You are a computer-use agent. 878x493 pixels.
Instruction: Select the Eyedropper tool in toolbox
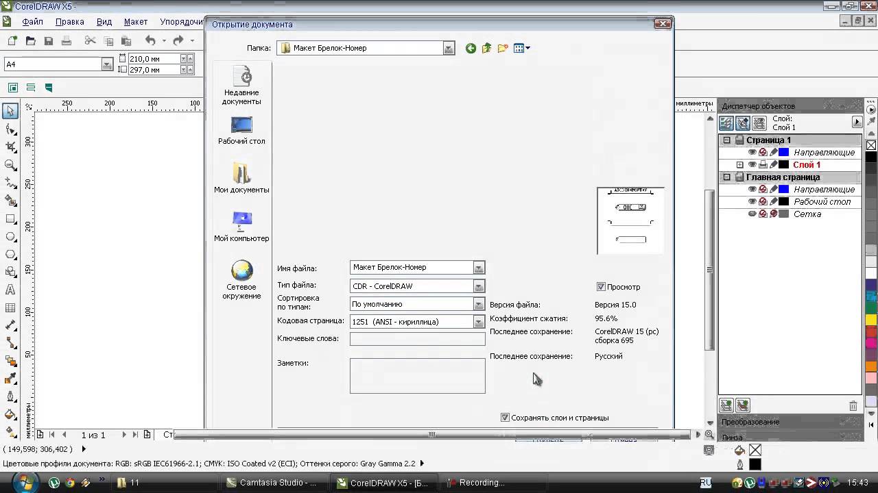10,379
